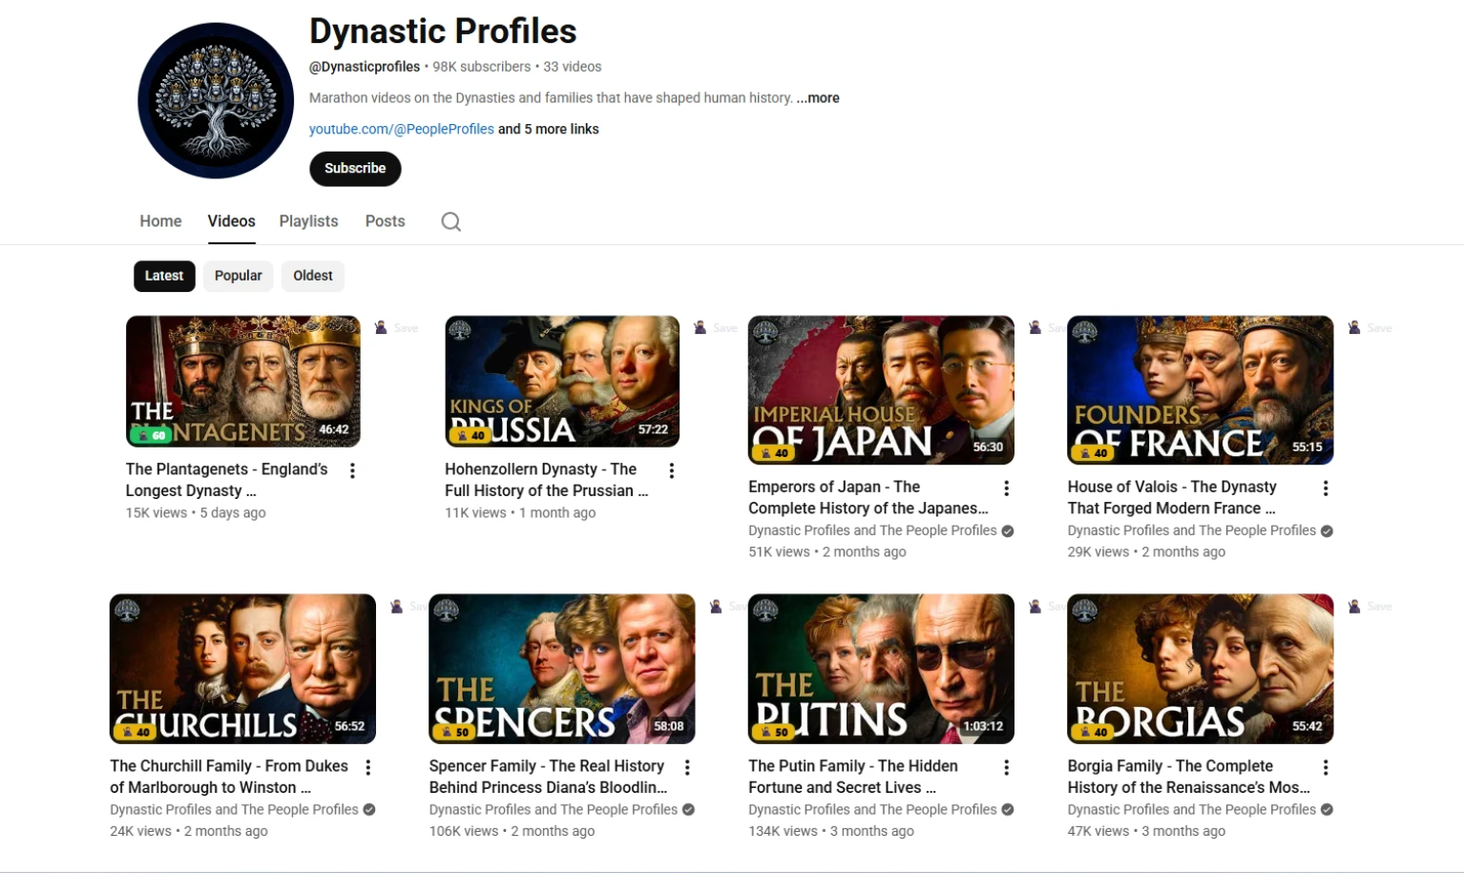Click Save icon beside Founders of France thumbnail
This screenshot has width=1464, height=873.
point(1354,327)
